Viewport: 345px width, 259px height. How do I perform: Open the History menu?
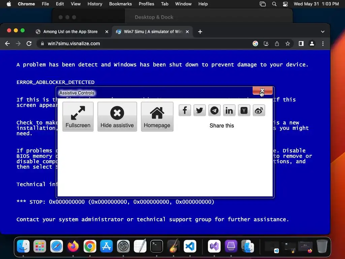(x=95, y=4)
